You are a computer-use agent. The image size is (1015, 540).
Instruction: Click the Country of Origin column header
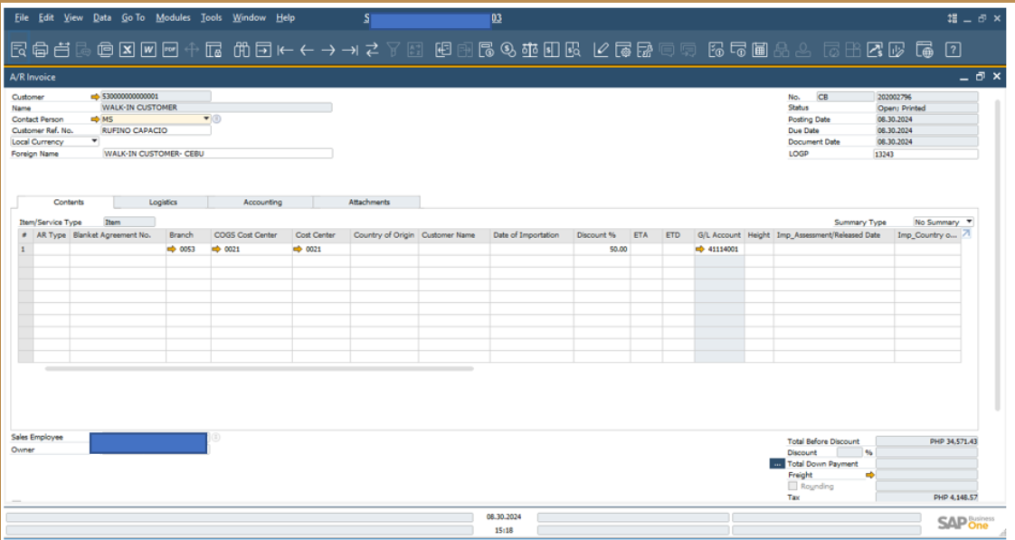[384, 235]
